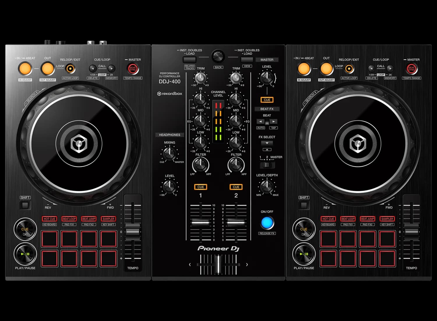Click the channel 1 LOW EQ knob
Image resolution: width=437 pixels, height=321 pixels.
(x=200, y=143)
